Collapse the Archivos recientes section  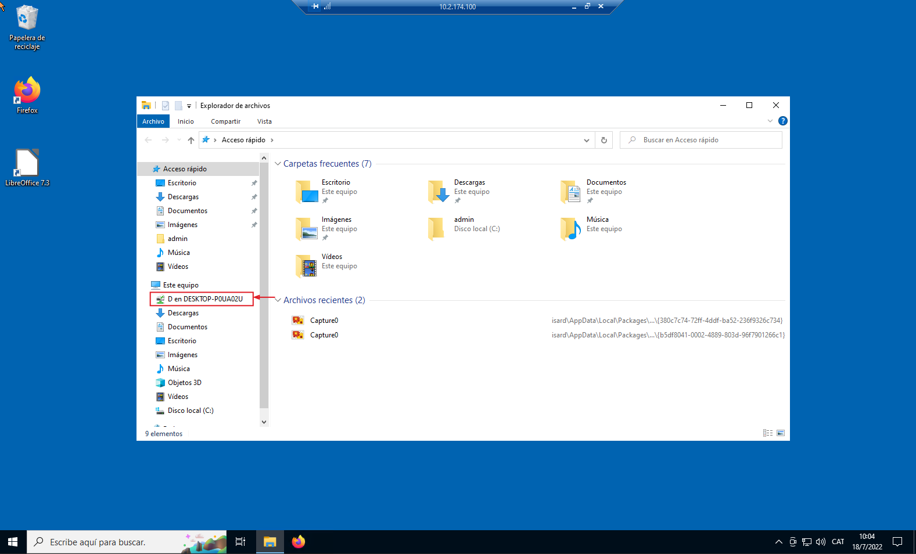pyautogui.click(x=278, y=300)
